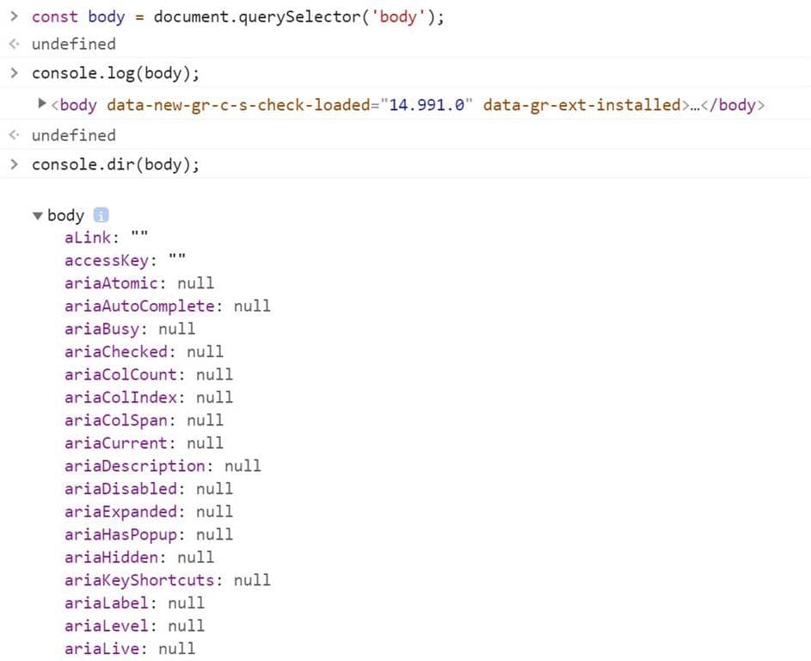
Task: Select the data-gr-ext-installed attribute
Action: pos(582,105)
